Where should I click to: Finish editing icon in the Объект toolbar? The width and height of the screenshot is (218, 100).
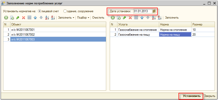pyautogui.click(x=29, y=18)
